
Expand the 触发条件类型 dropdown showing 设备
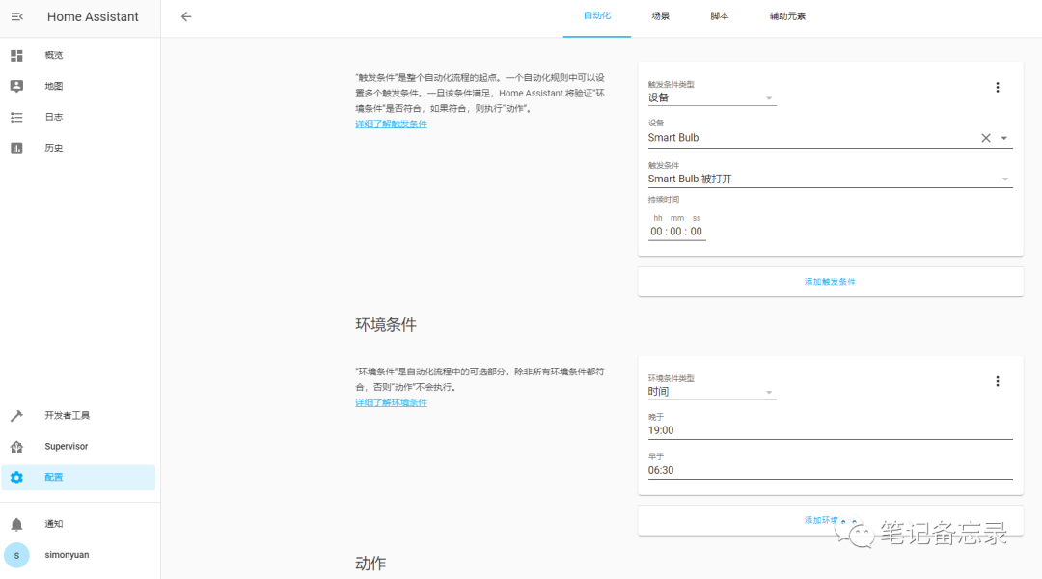point(712,97)
